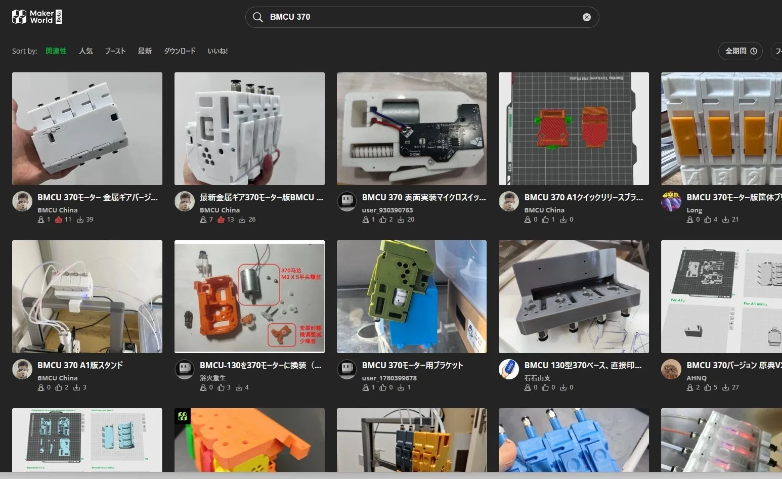Open BMCU 370 A1クイックリリースブラ... thumbnail
Viewport: 782px width, 479px height.
[x=574, y=128]
